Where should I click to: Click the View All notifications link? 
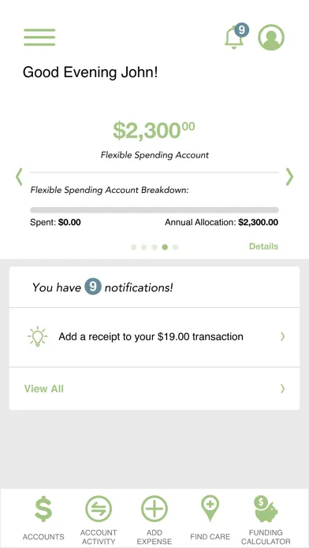(43, 389)
